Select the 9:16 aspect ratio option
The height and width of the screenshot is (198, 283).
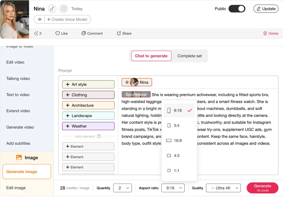point(179,110)
